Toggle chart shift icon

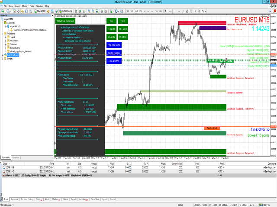point(106,11)
